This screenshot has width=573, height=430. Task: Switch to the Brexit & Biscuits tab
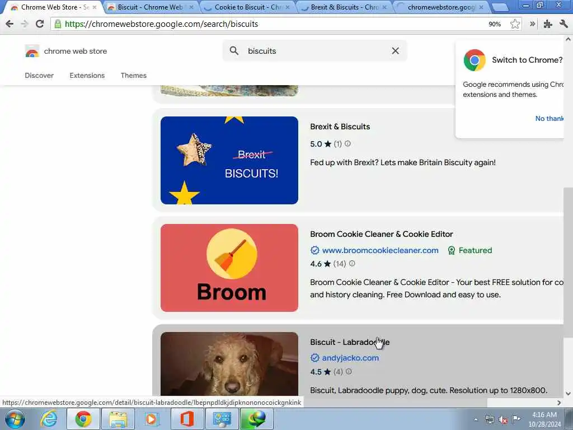(344, 7)
